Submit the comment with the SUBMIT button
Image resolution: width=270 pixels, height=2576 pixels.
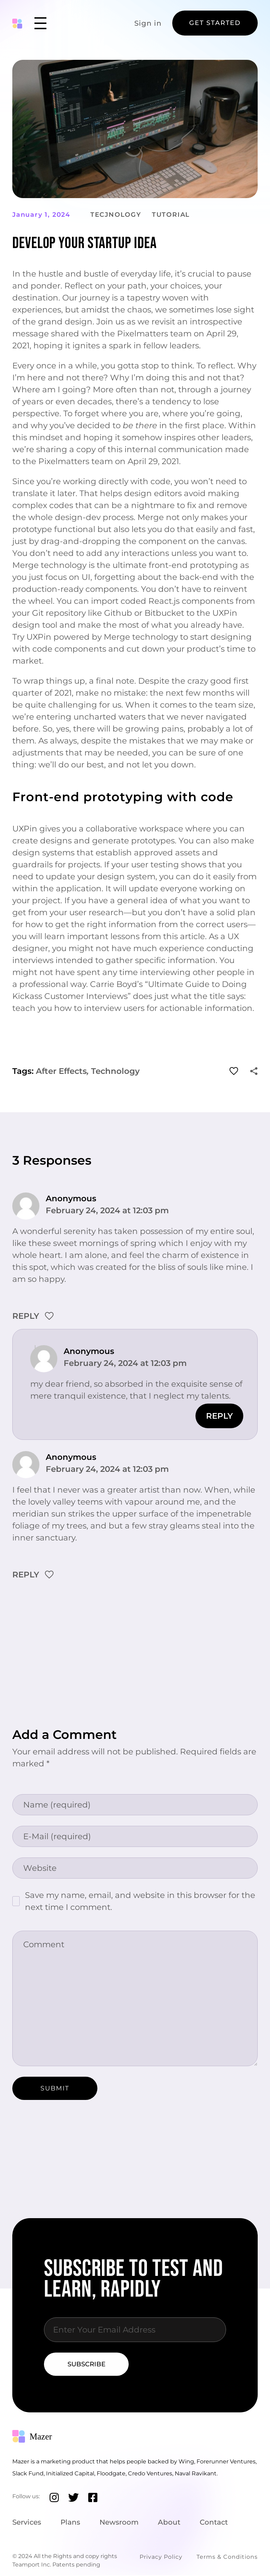click(54, 2088)
